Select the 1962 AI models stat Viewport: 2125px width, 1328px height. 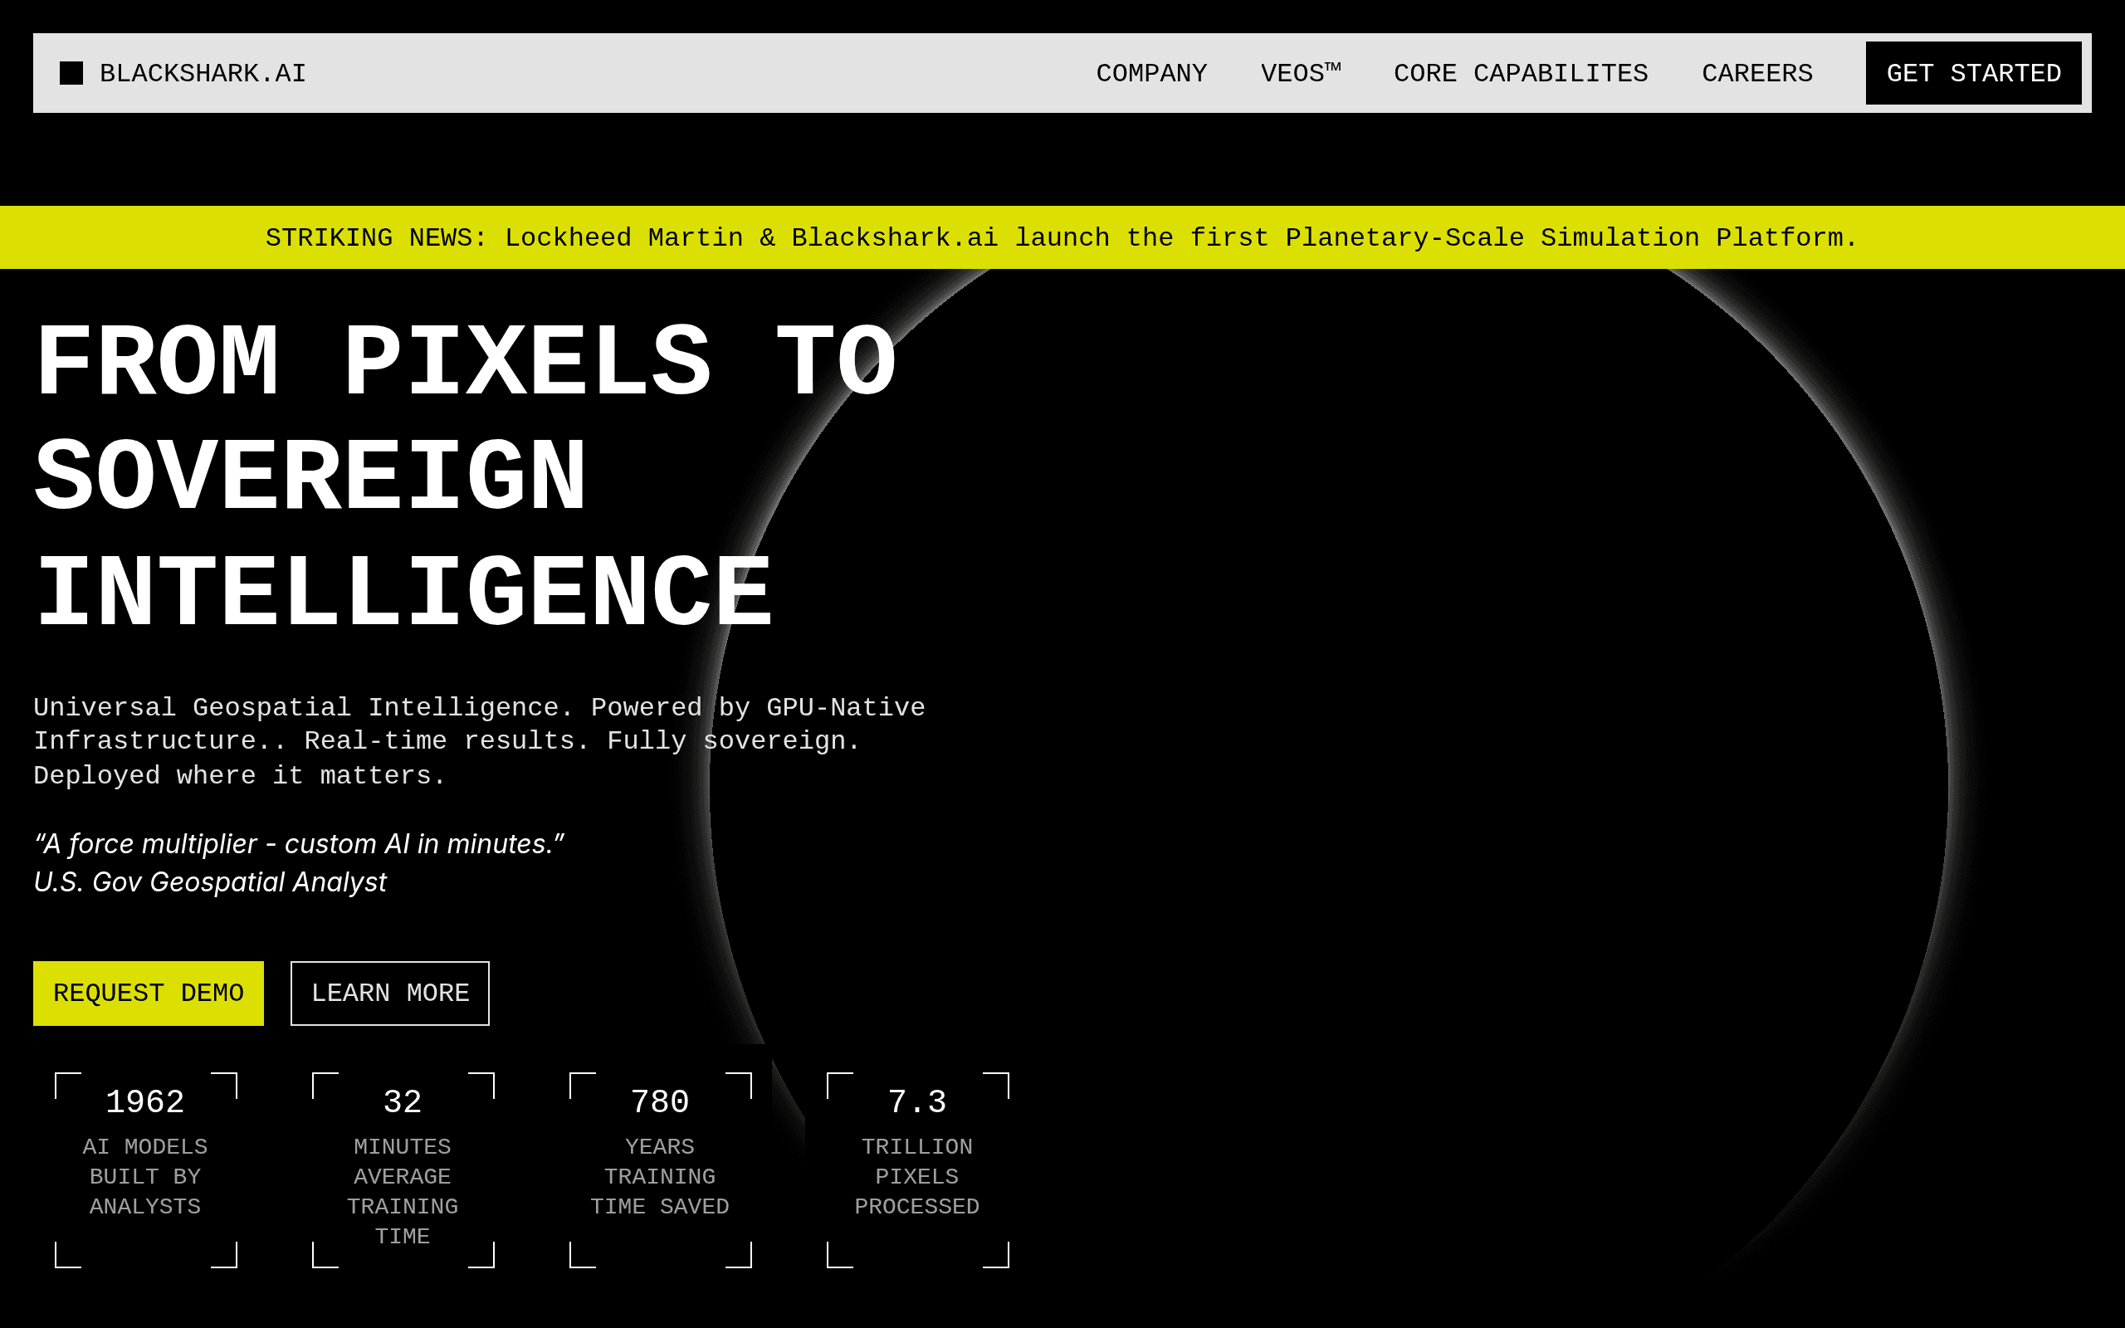(146, 1170)
